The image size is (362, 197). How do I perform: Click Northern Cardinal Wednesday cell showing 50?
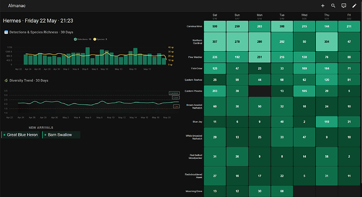coord(304,42)
